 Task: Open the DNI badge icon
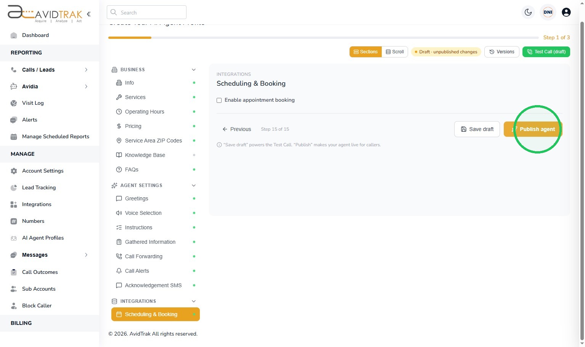coord(548,12)
